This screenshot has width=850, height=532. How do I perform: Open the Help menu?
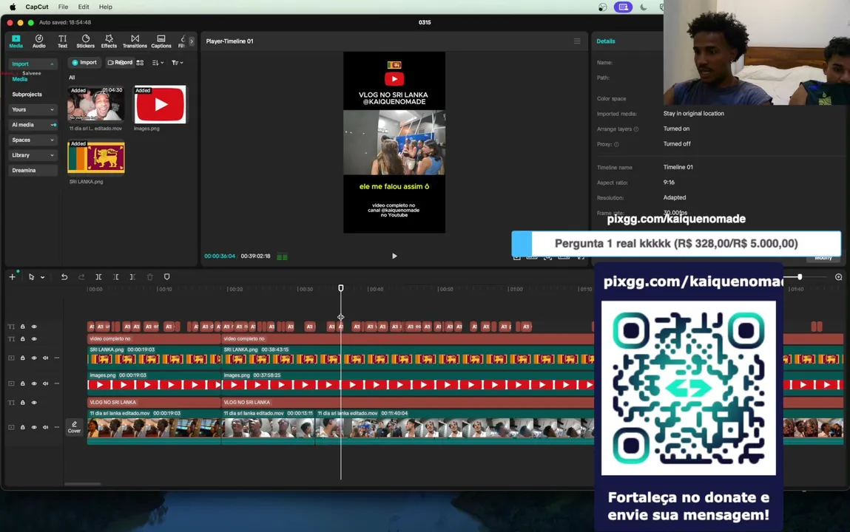[106, 7]
